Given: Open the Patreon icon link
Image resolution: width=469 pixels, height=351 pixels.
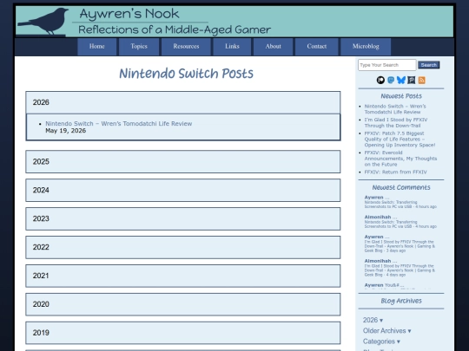Looking at the screenshot, I should 380,80.
